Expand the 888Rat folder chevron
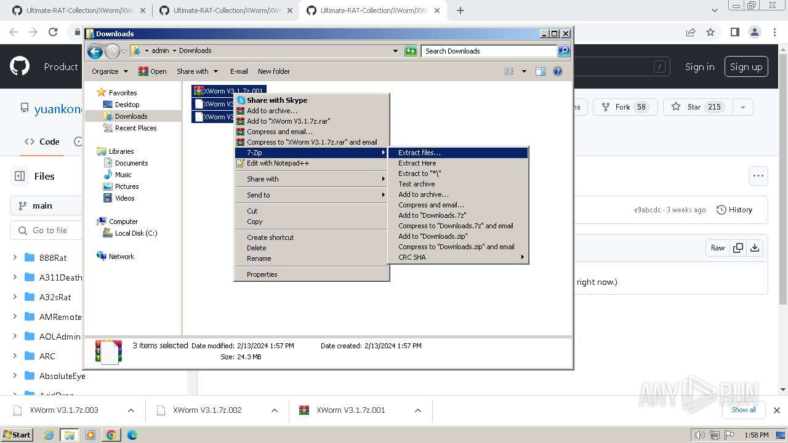The width and height of the screenshot is (788, 443). pos(15,258)
